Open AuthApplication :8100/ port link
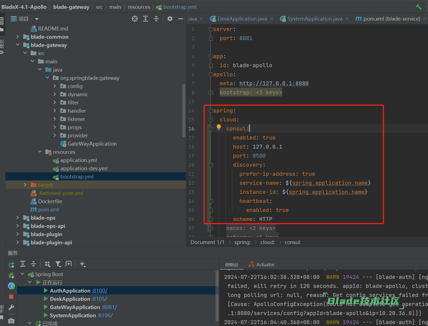The width and height of the screenshot is (428, 326). click(x=100, y=291)
